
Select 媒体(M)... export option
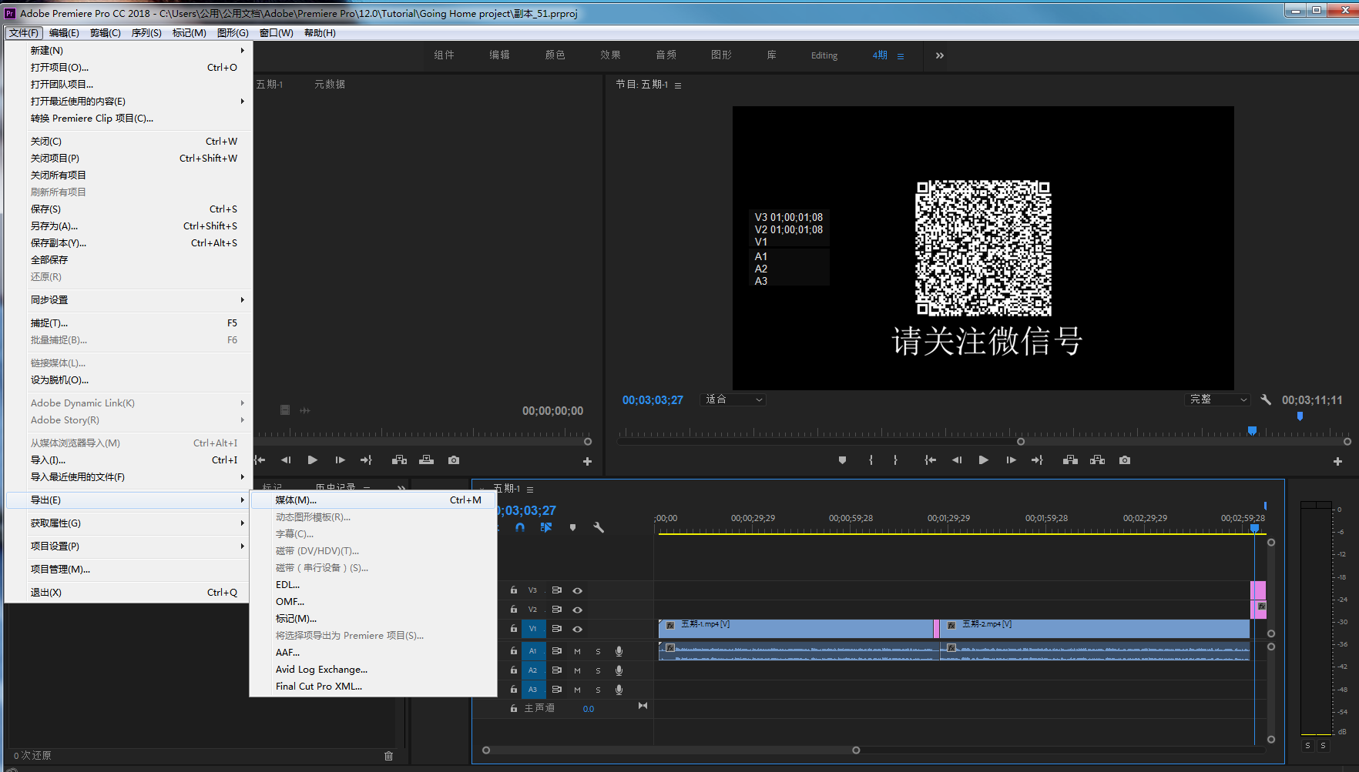pyautogui.click(x=296, y=500)
